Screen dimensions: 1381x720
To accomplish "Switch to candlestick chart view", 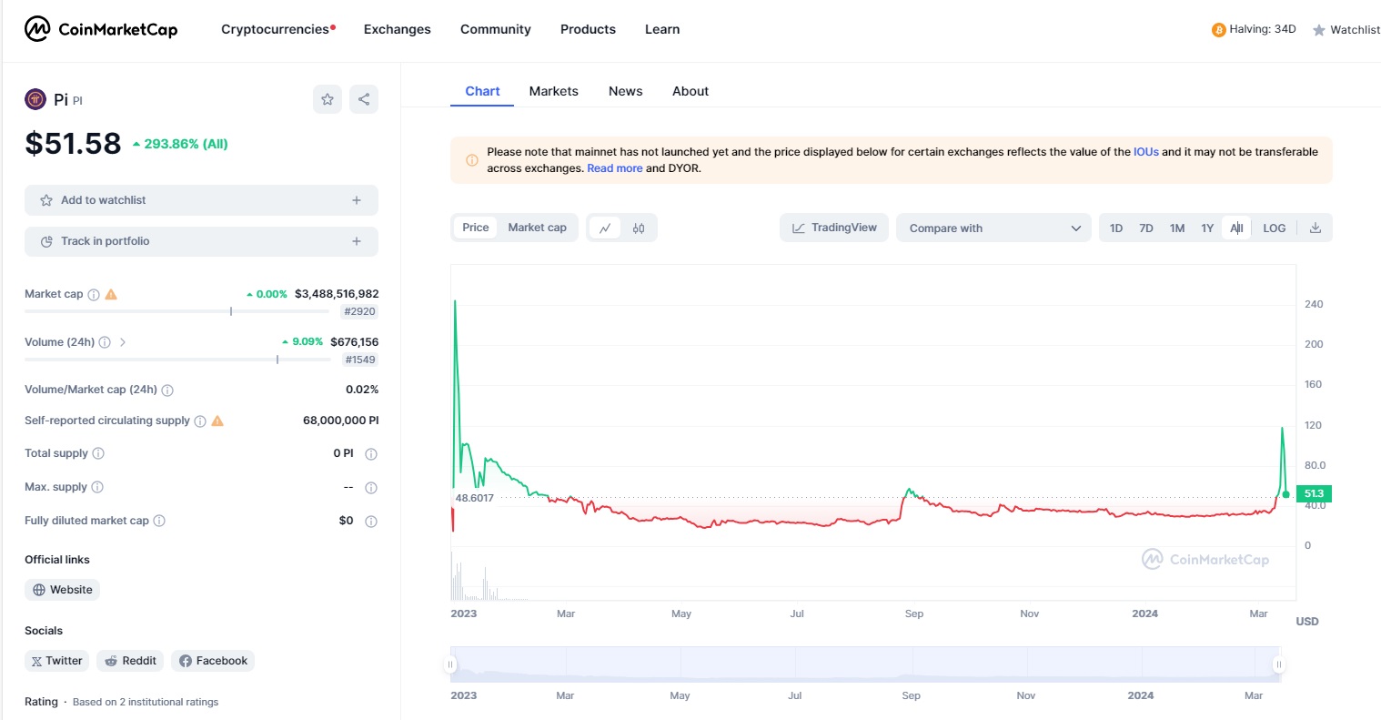I will (x=639, y=228).
